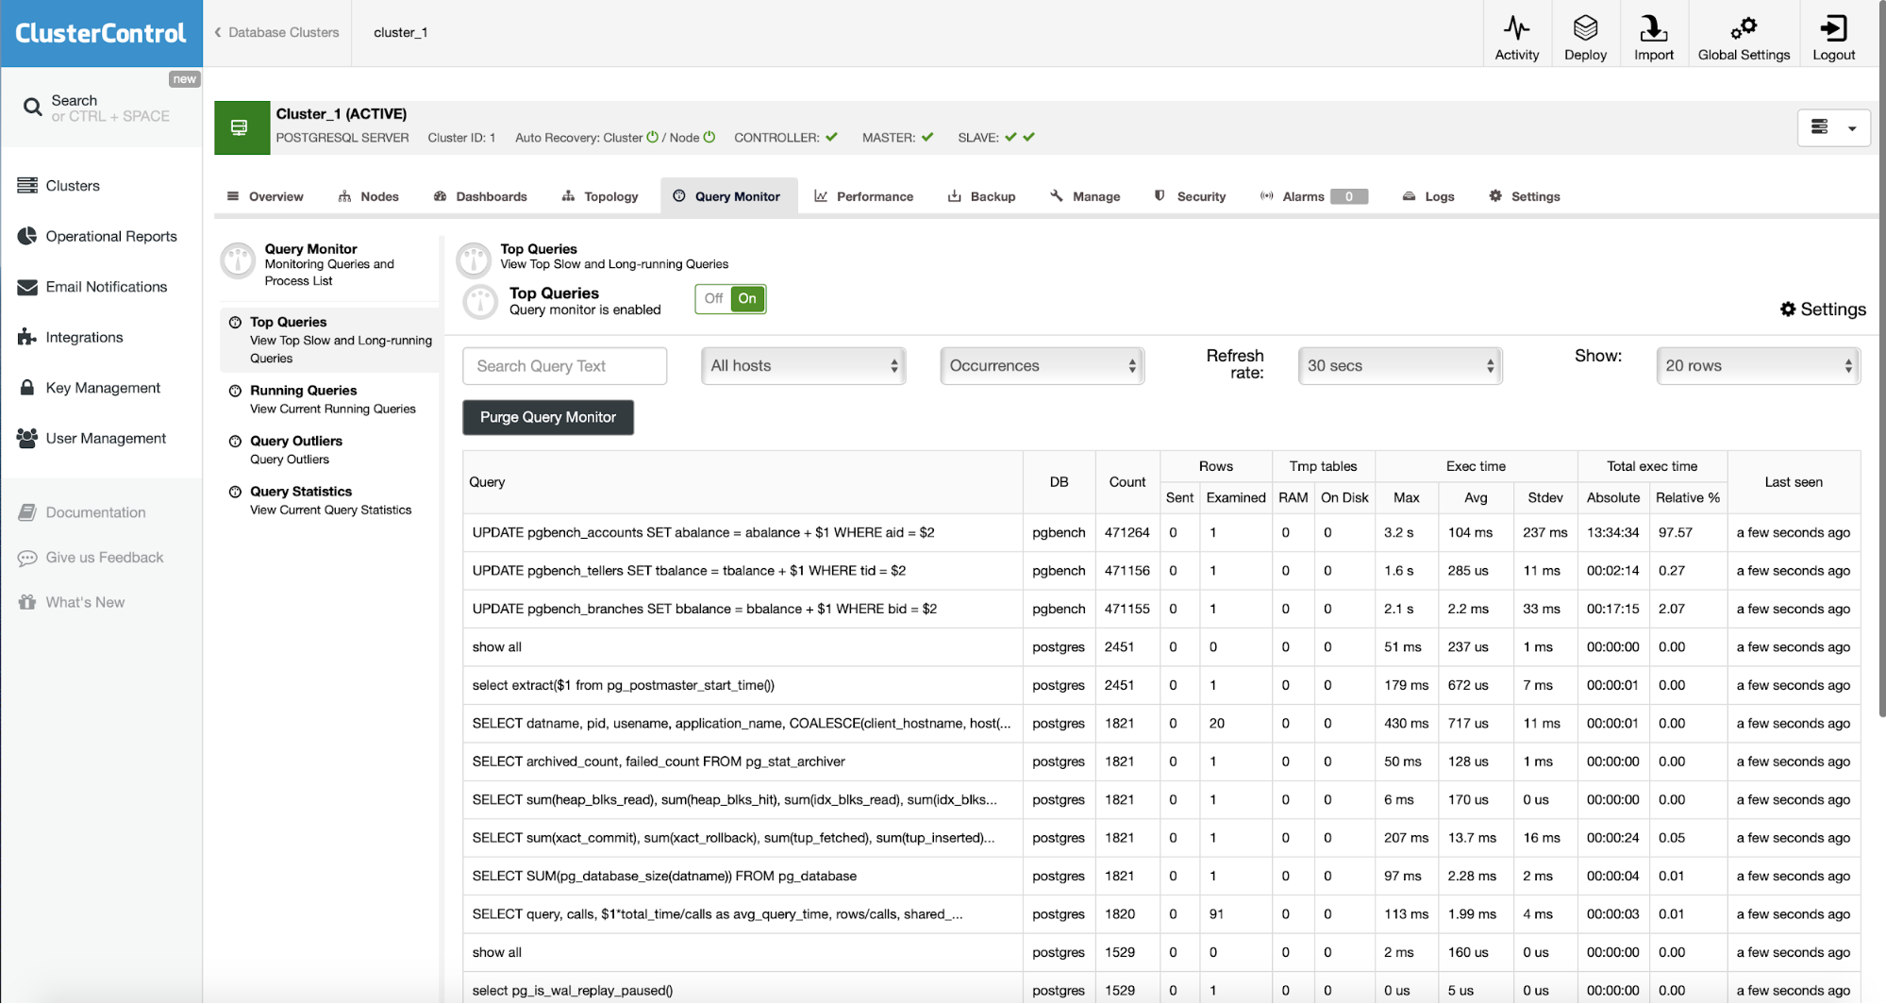This screenshot has width=1886, height=1004.
Task: Open the Deploy wizard icon
Action: point(1585,28)
